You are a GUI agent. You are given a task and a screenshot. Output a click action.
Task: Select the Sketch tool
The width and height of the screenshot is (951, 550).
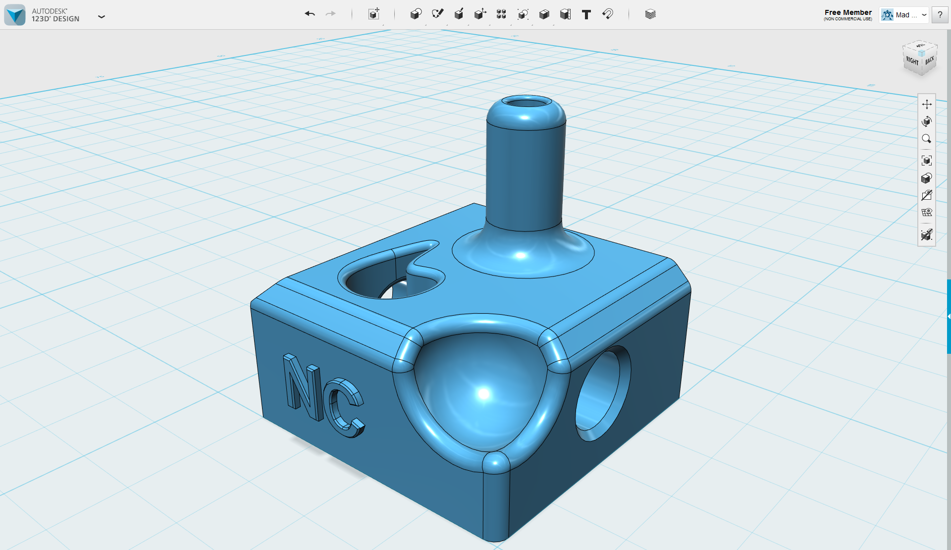click(x=437, y=14)
